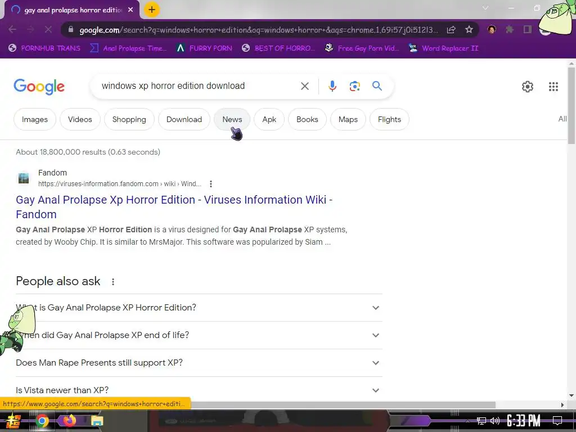The height and width of the screenshot is (432, 576).
Task: Open File Explorer from the taskbar
Action: pos(97,421)
